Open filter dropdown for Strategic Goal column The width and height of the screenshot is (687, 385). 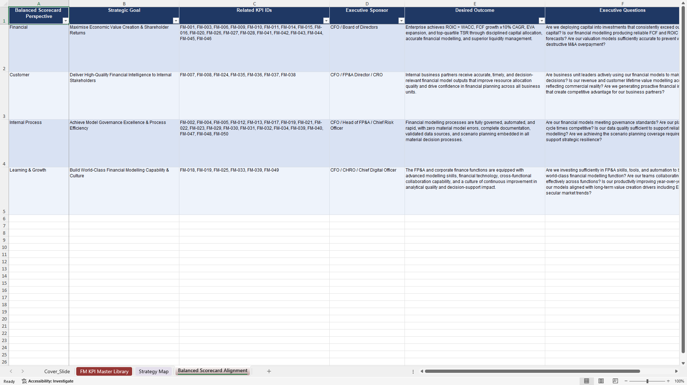click(176, 21)
